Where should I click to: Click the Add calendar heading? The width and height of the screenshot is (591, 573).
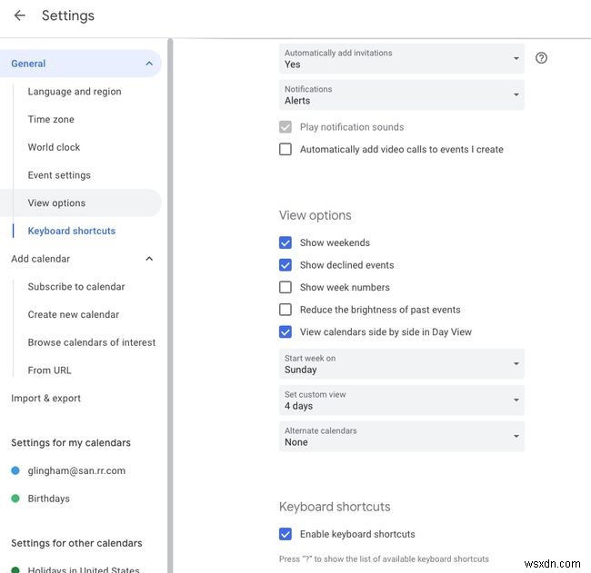coord(40,259)
